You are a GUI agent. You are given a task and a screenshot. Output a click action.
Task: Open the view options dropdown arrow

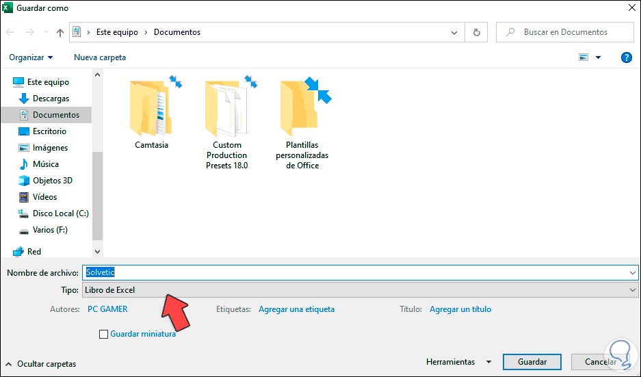598,57
